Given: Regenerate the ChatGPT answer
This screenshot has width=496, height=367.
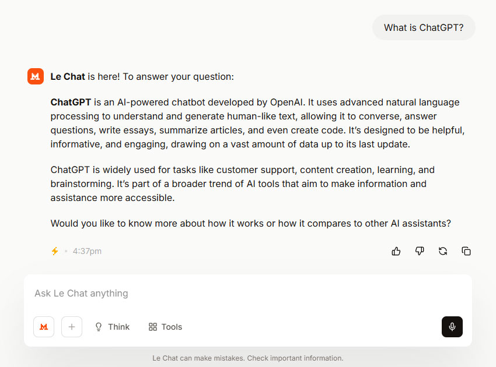Looking at the screenshot, I should coord(443,251).
